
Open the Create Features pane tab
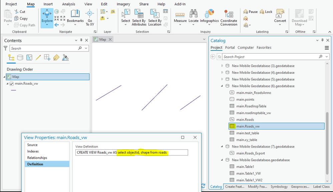click(x=235, y=186)
